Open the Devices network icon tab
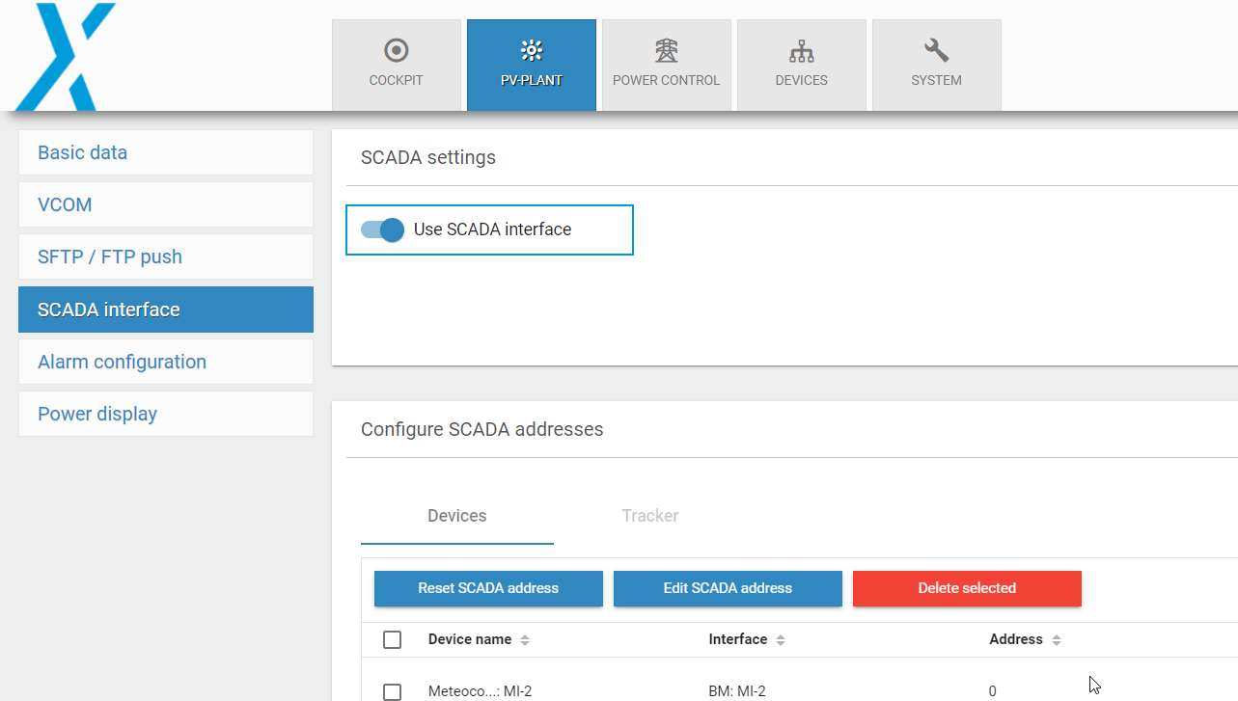Viewport: 1238px width, 701px height. (801, 65)
